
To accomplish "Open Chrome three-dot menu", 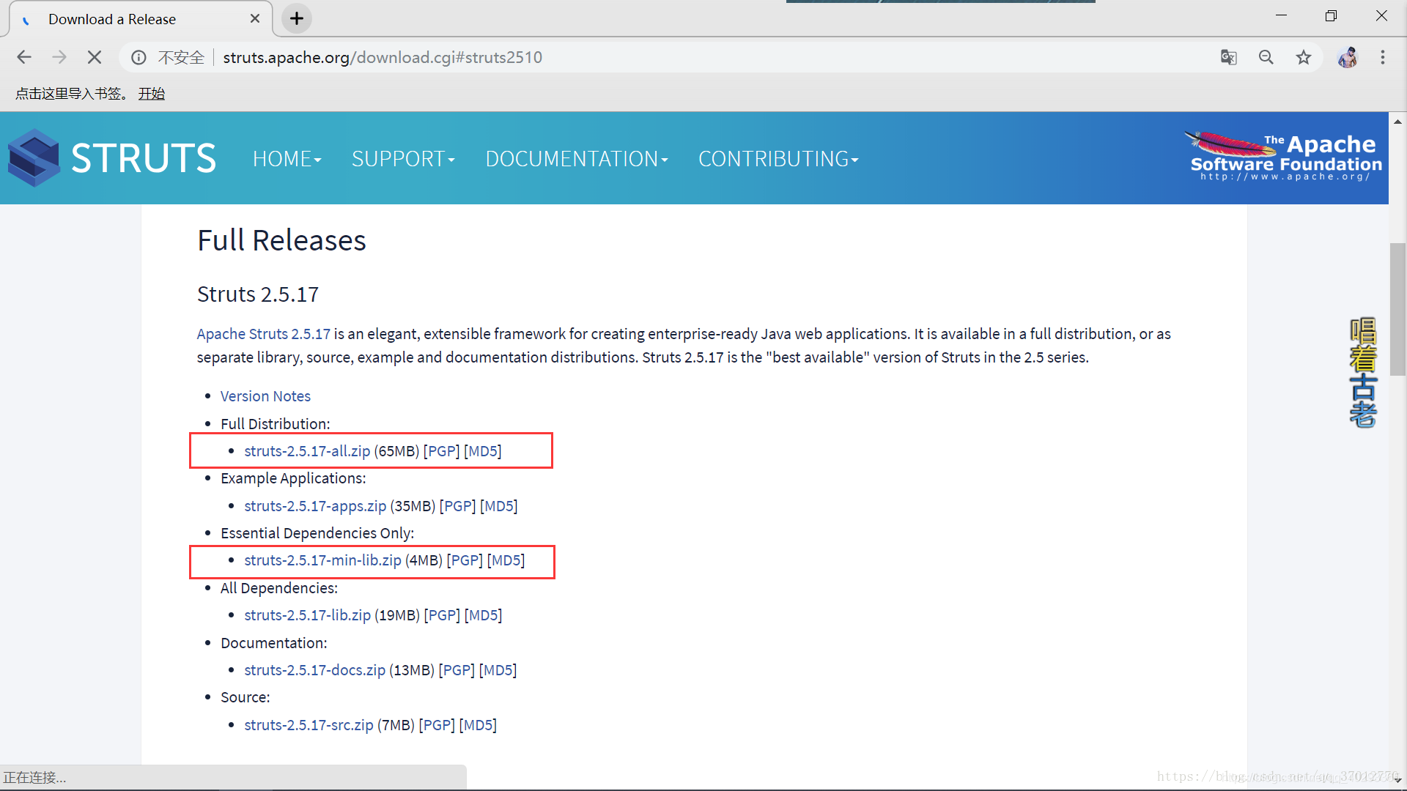I will [x=1383, y=57].
